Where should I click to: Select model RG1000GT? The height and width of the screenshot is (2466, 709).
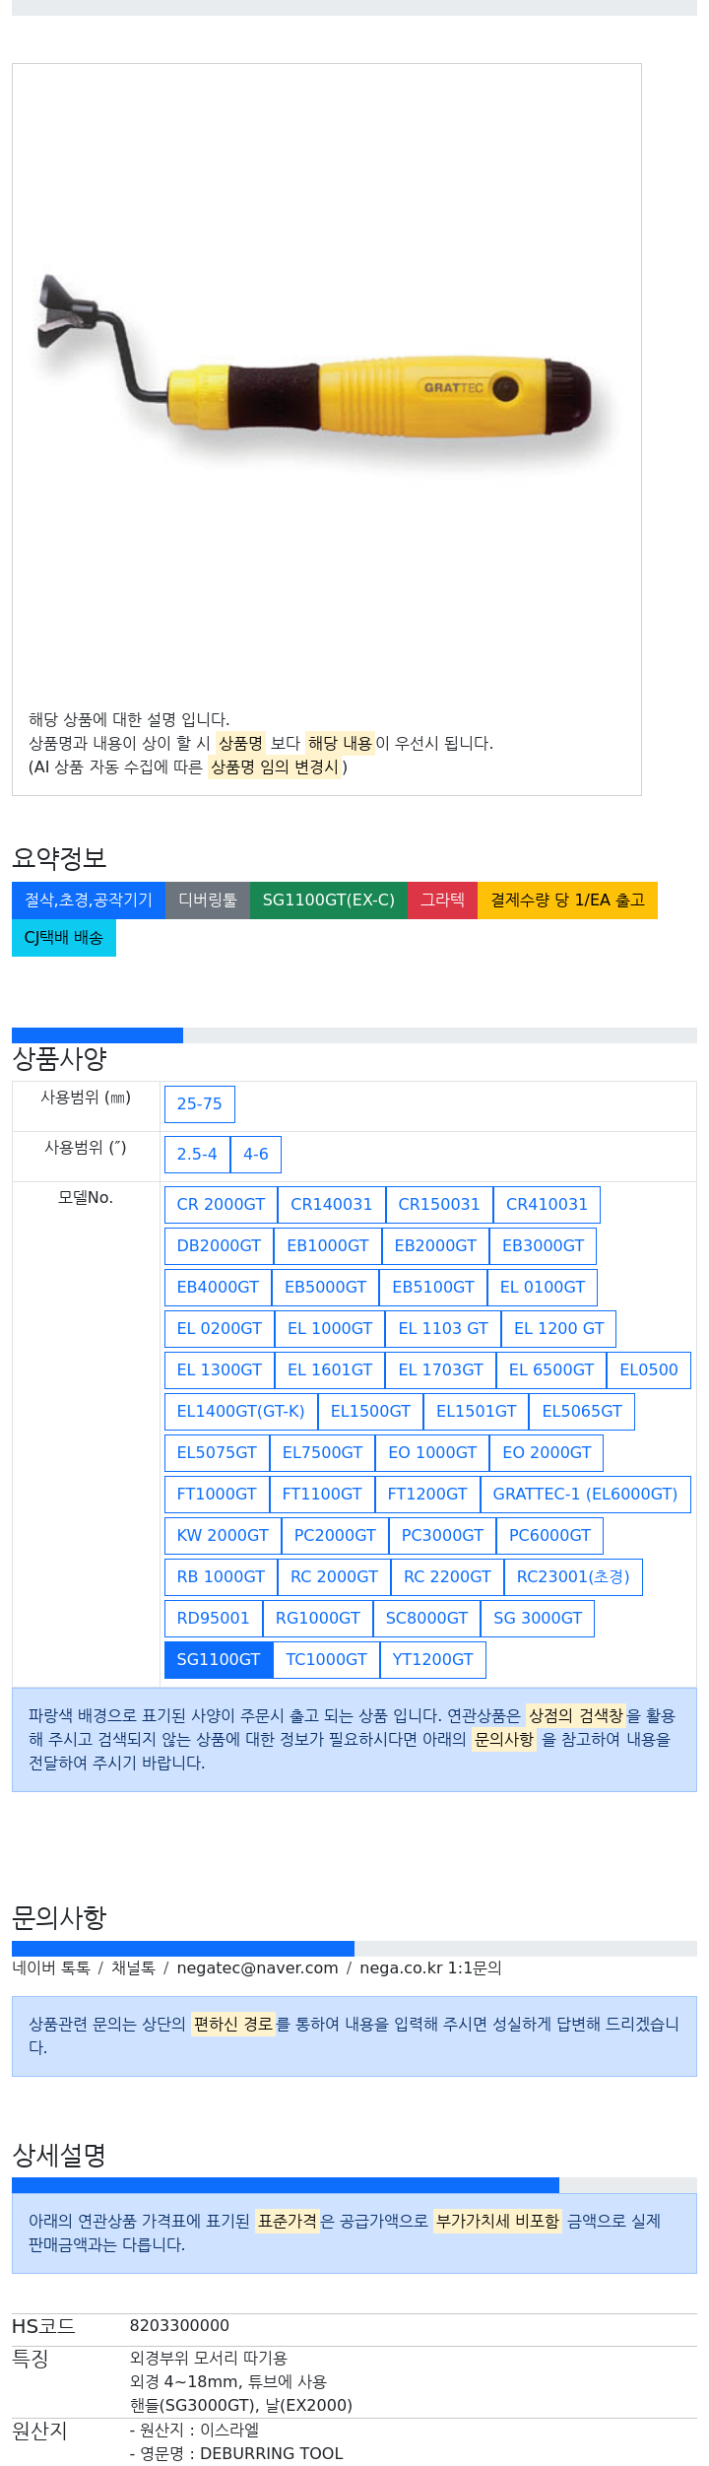pos(318,1619)
